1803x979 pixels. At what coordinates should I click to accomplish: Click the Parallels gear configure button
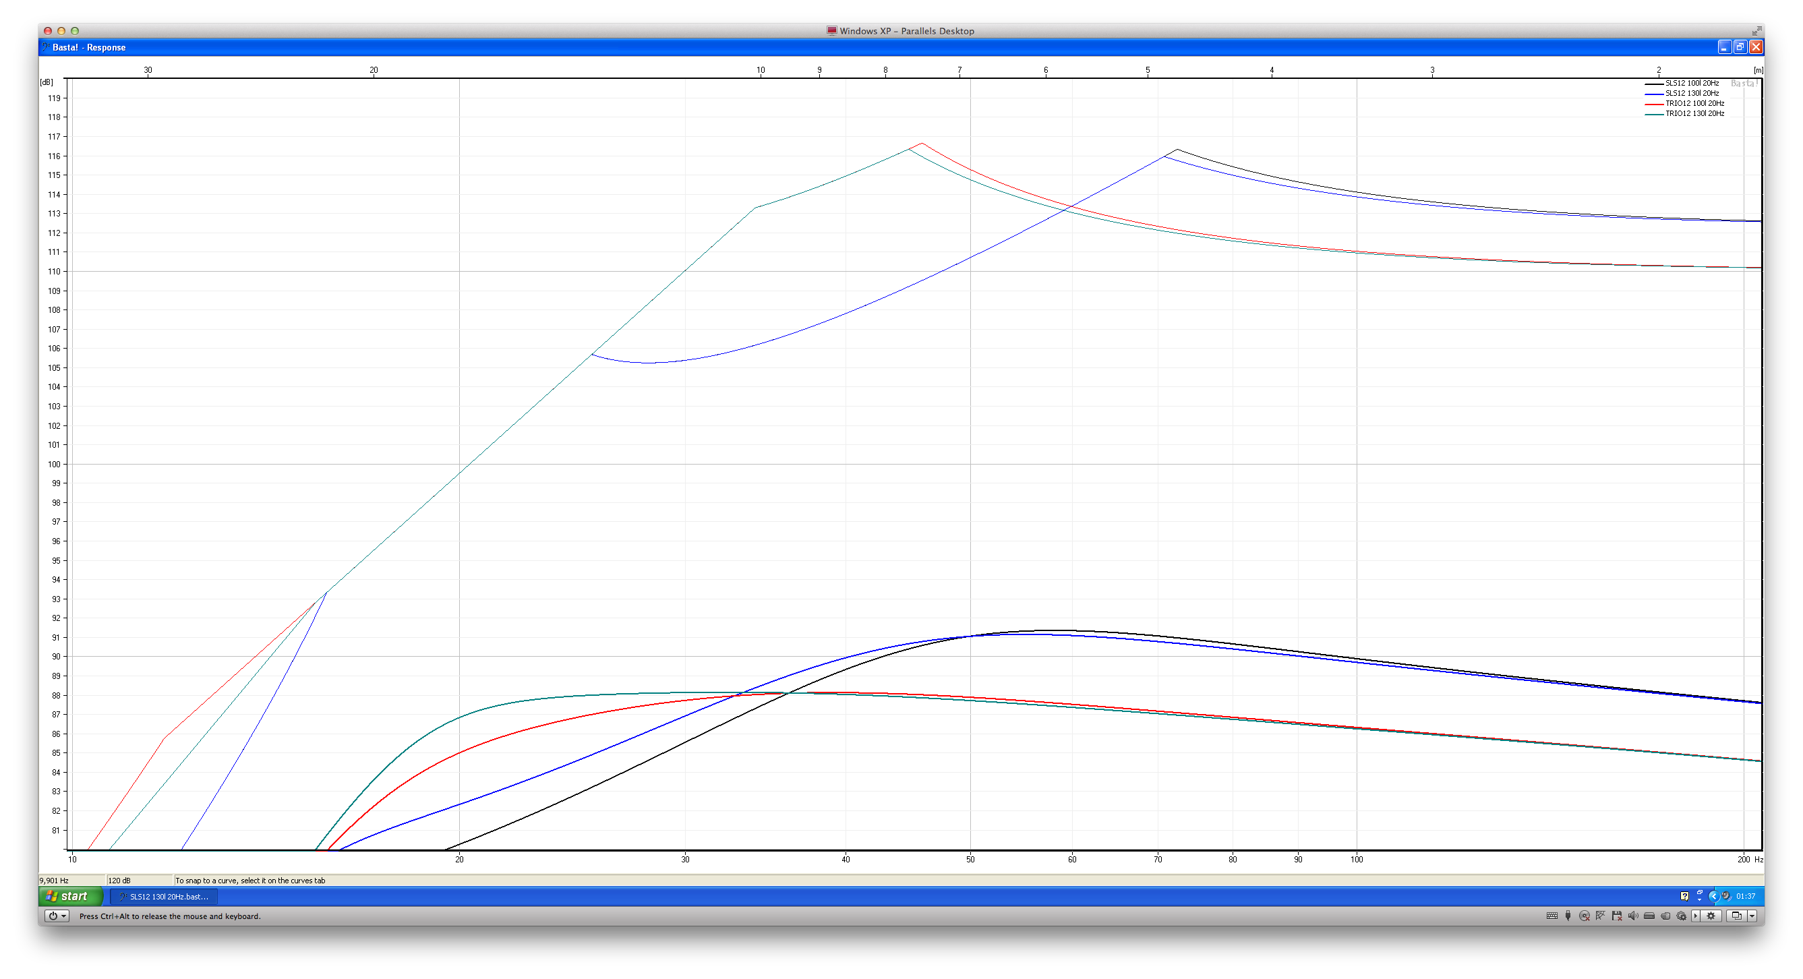[1711, 916]
